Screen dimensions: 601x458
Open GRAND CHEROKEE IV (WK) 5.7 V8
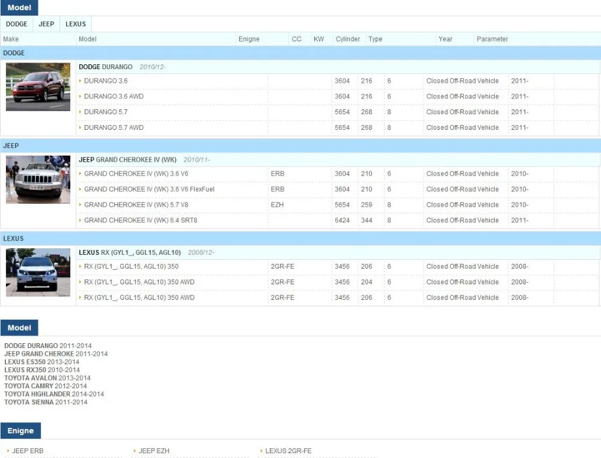click(x=136, y=205)
